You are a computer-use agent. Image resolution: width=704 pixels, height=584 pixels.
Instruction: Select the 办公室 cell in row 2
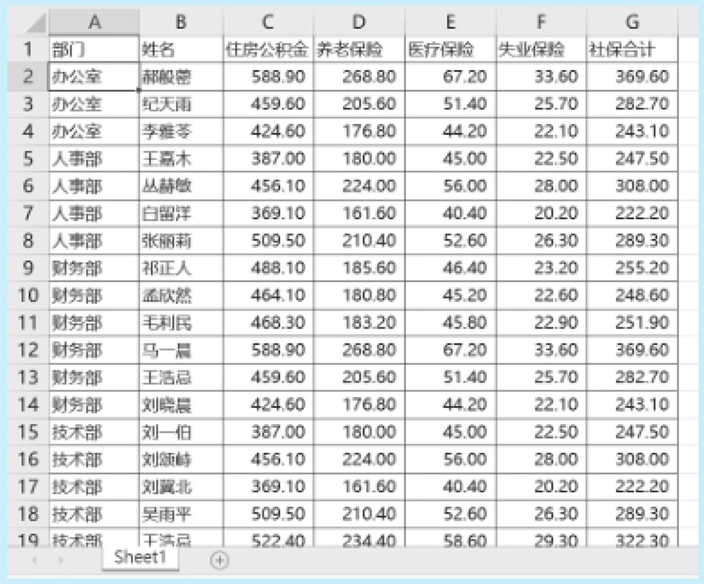[x=94, y=77]
